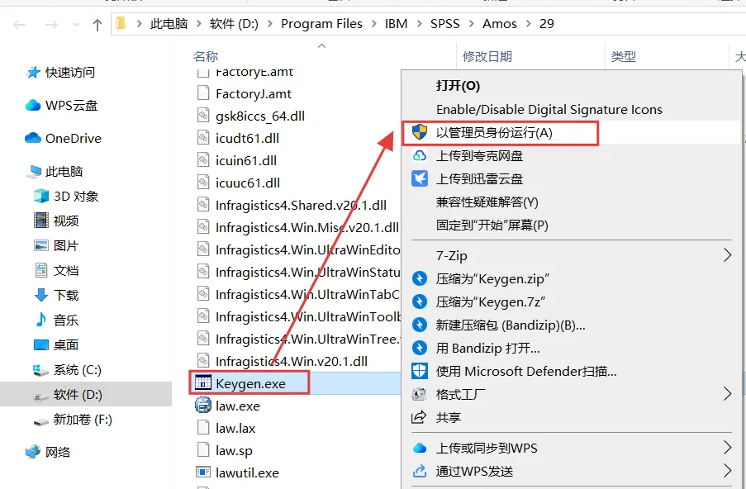Click the OneDrive cloud icon in sidebar
746x489 pixels.
pyautogui.click(x=33, y=138)
